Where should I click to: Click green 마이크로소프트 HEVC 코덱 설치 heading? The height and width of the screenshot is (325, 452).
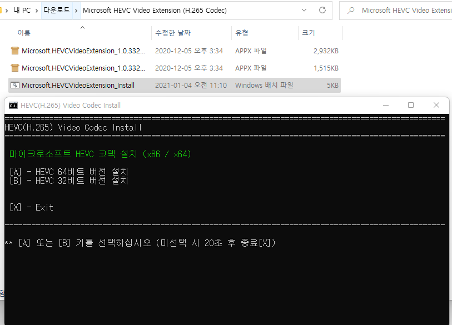[x=100, y=154]
